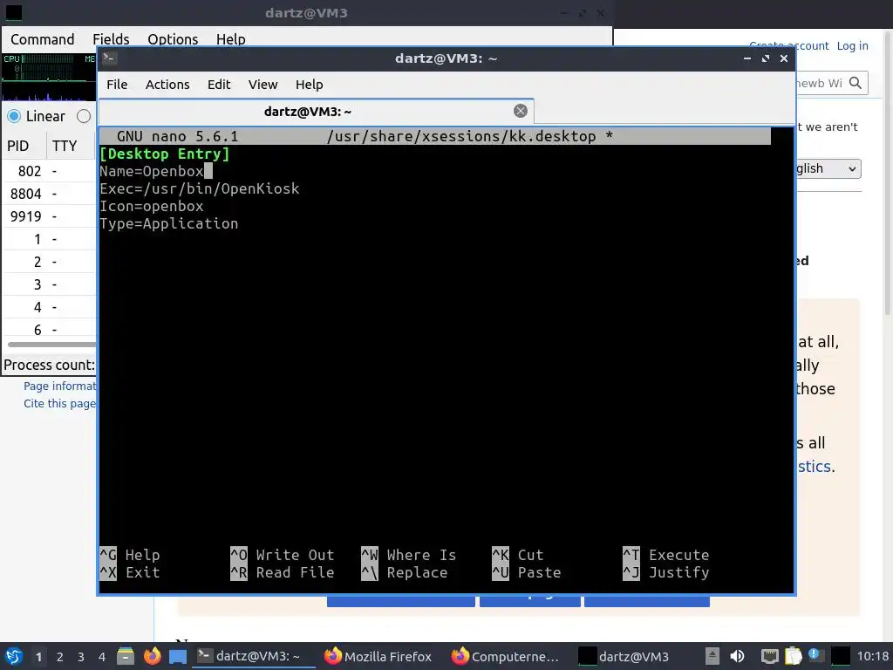The width and height of the screenshot is (893, 670).
Task: Open the terminal Edit menu
Action: [219, 85]
